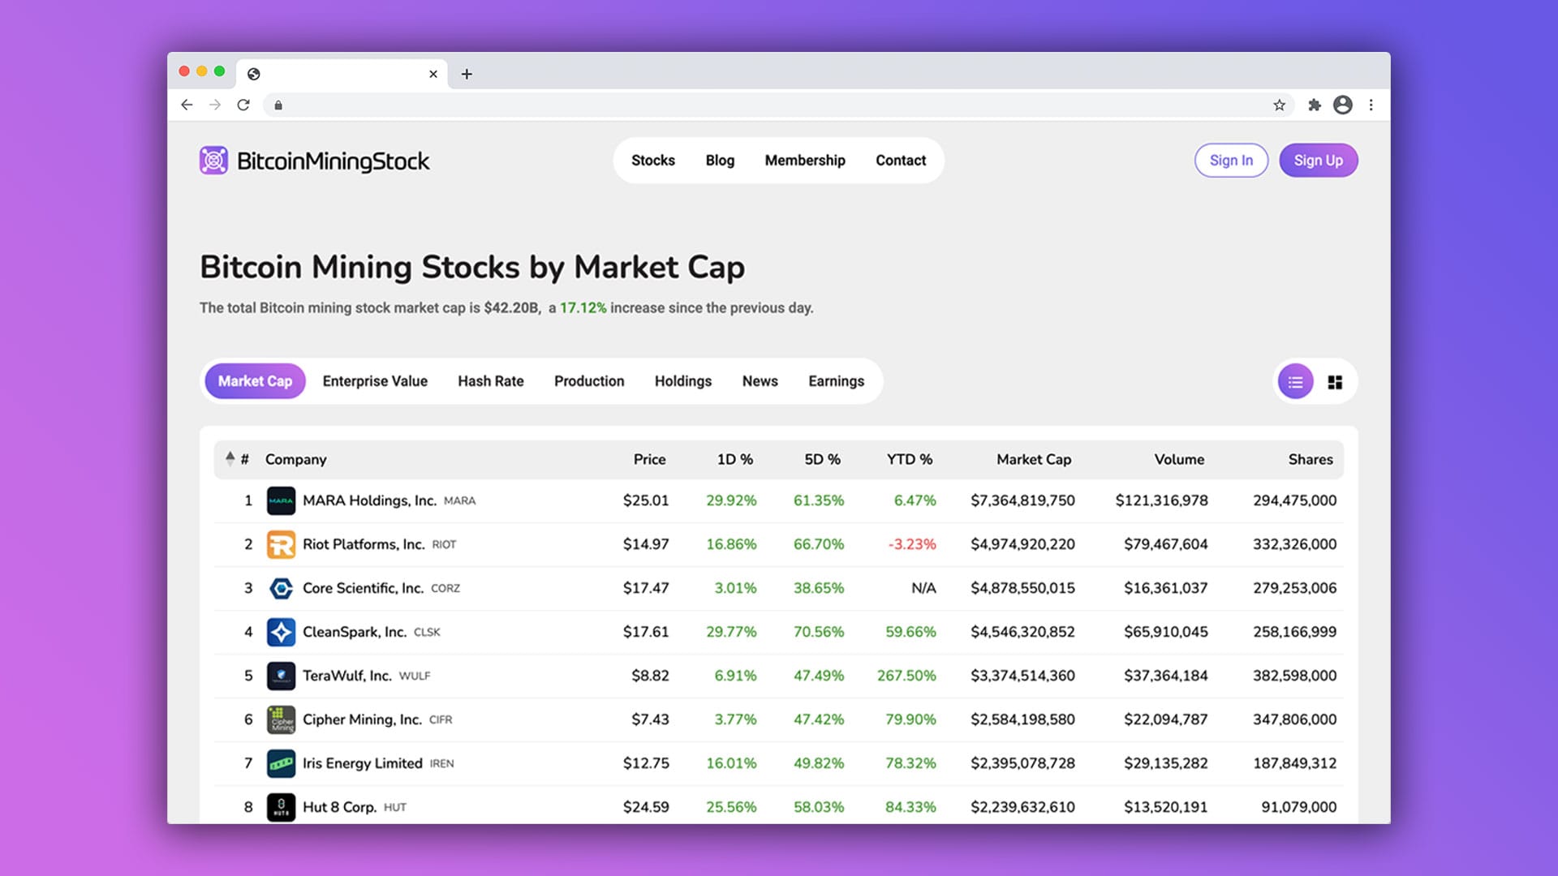1558x876 pixels.
Task: Click inside the browser address bar
Action: tap(730, 105)
